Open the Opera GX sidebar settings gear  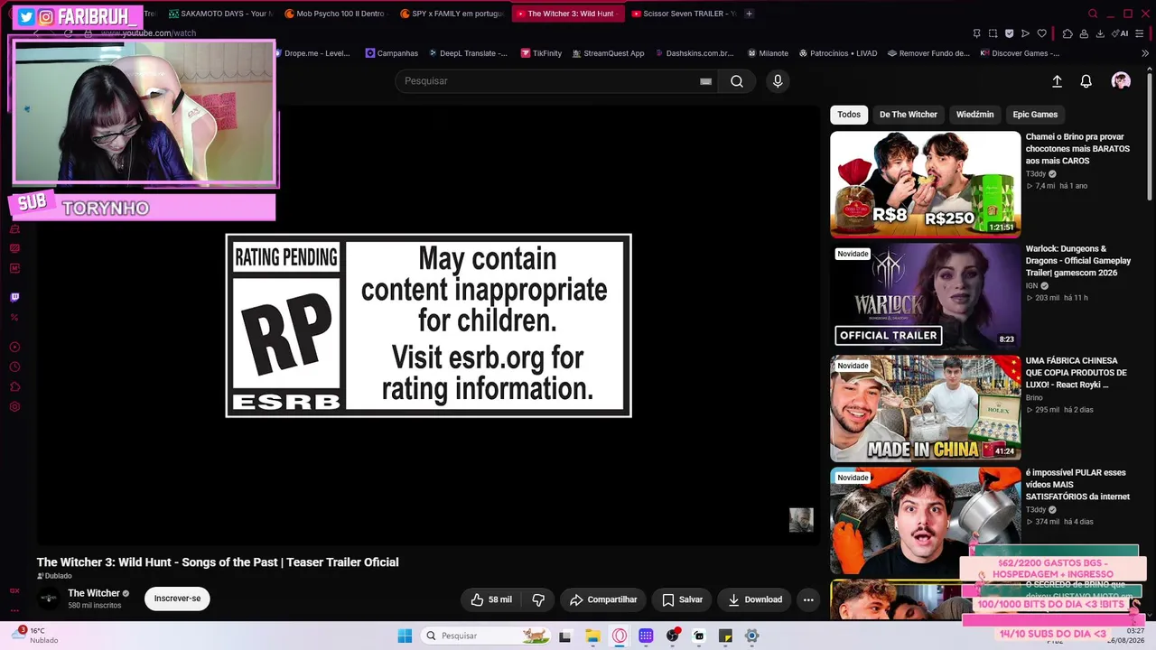[x=14, y=406]
